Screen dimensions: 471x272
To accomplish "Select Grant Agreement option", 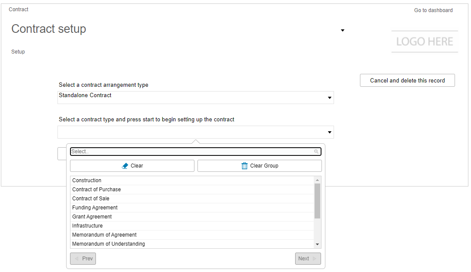I will click(192, 216).
